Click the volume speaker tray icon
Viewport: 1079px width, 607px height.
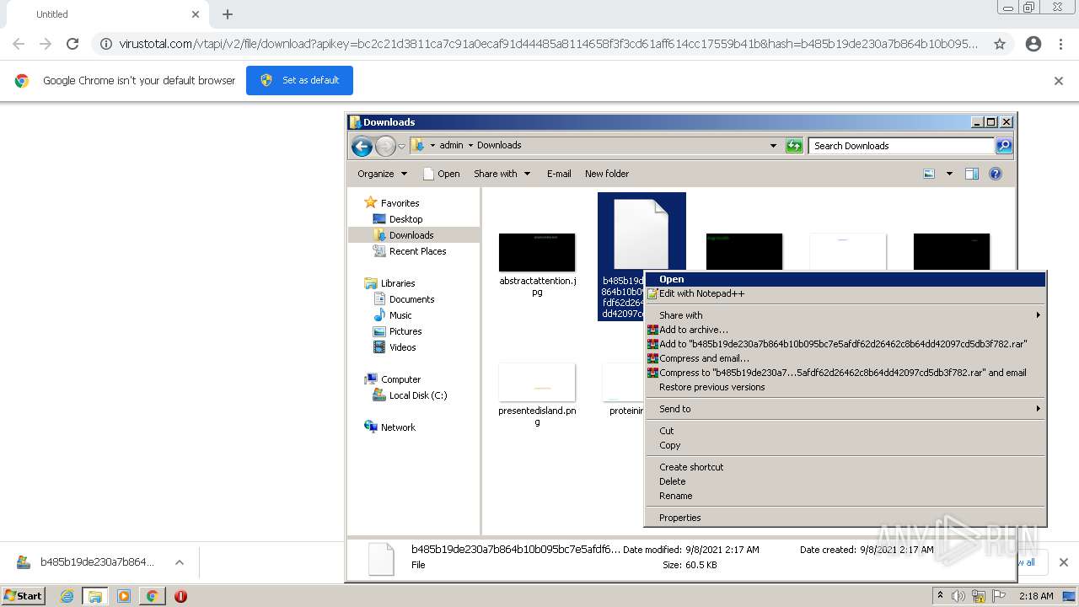(x=958, y=596)
